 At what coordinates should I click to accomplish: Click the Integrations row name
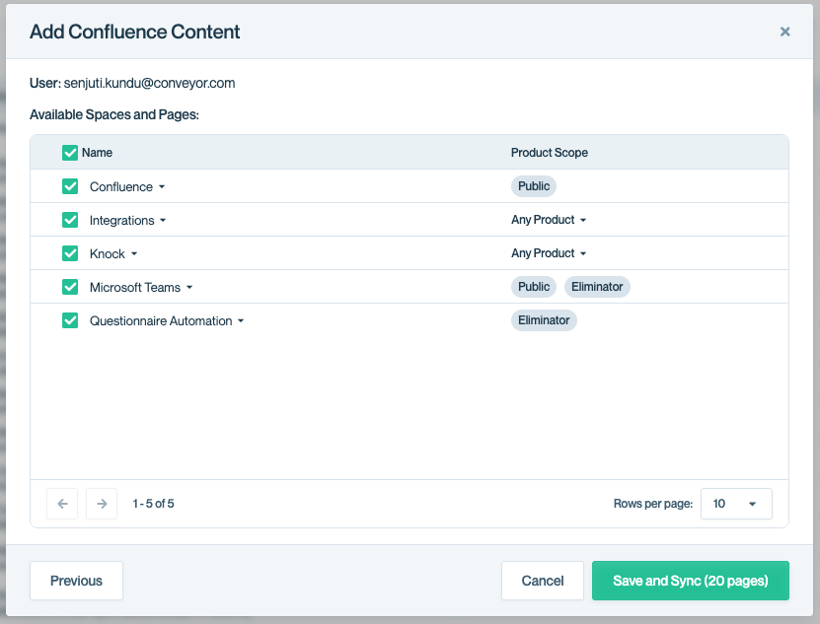[121, 221]
